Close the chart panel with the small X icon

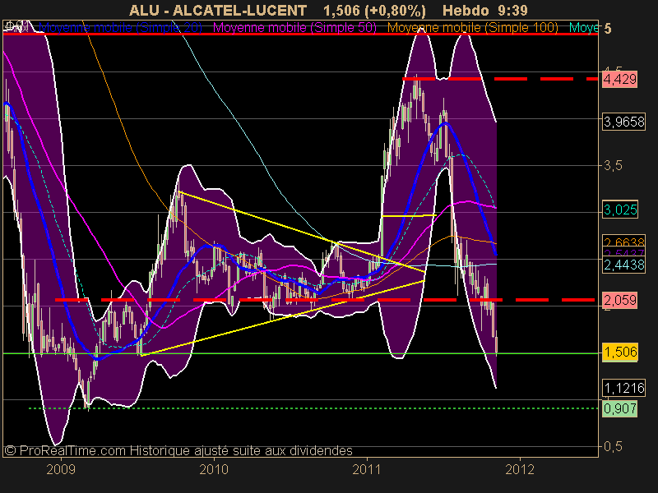[x=25, y=26]
